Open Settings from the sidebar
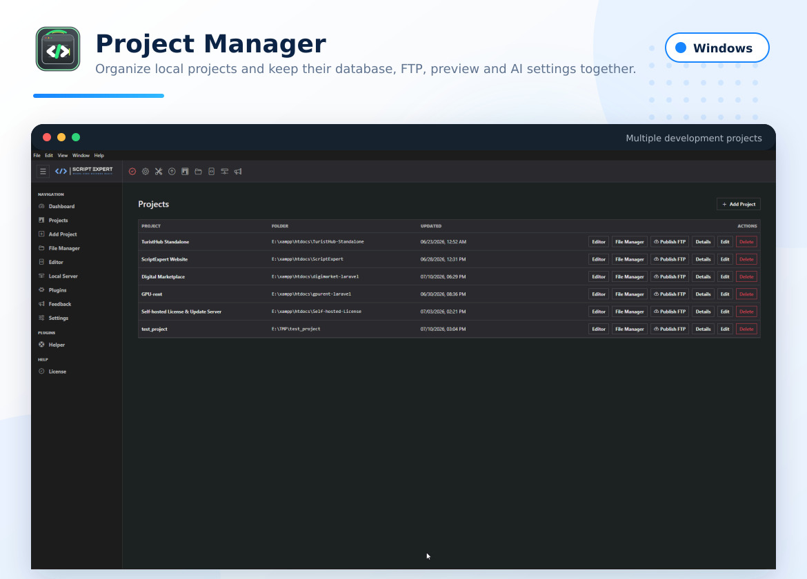807x579 pixels. [x=59, y=318]
